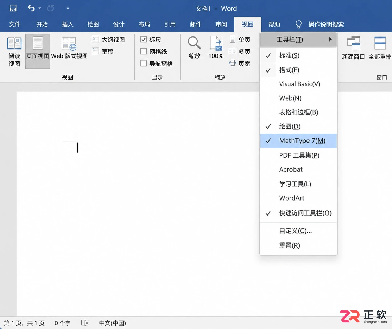Open Customize Quick Access Toolbar dropdown
Image resolution: width=392 pixels, height=329 pixels.
68,8
